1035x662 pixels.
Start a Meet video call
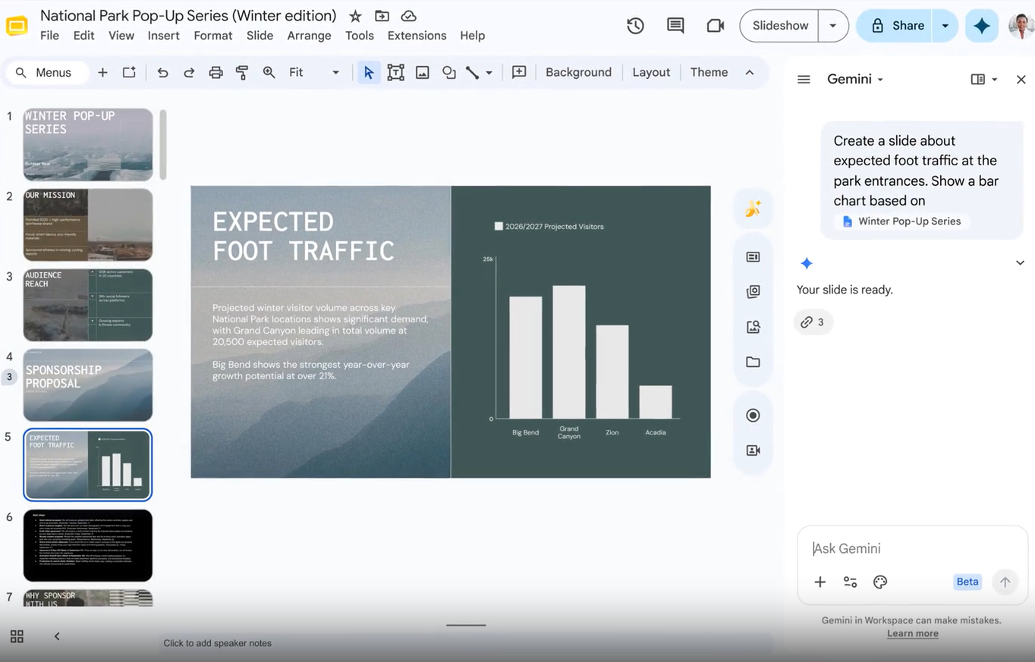click(x=715, y=26)
